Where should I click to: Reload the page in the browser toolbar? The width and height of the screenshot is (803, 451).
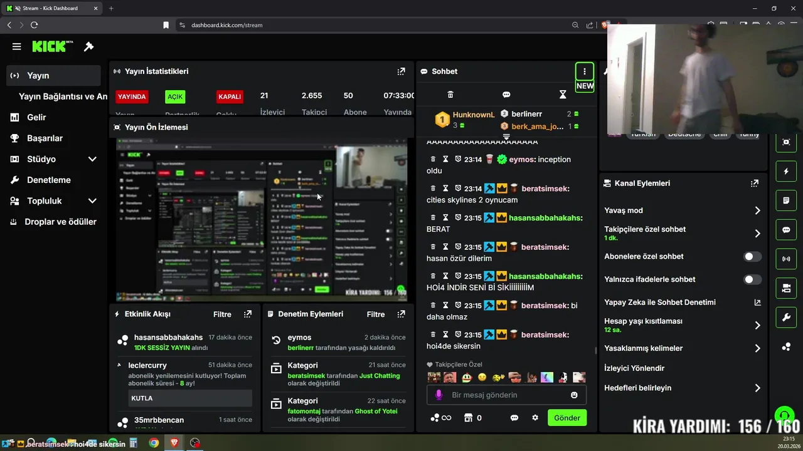coord(34,25)
